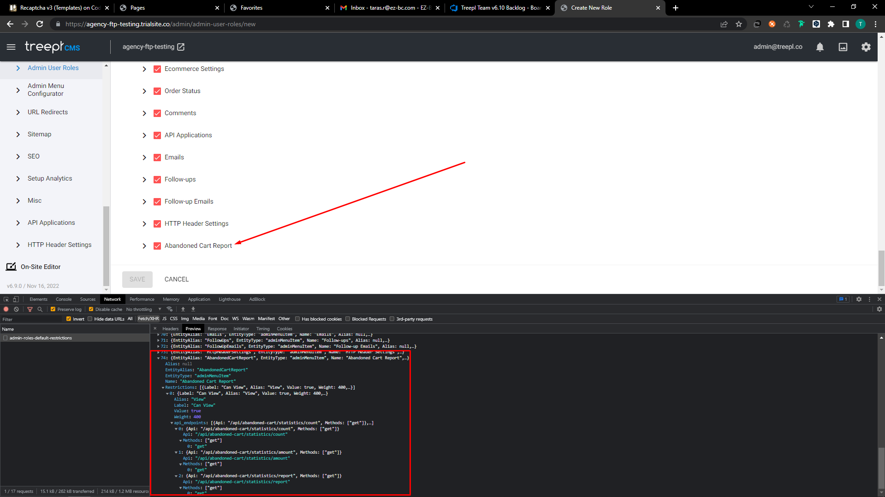This screenshot has height=497, width=885.
Task: Uncheck HTTP Header Settings role checkbox
Action: (x=157, y=224)
